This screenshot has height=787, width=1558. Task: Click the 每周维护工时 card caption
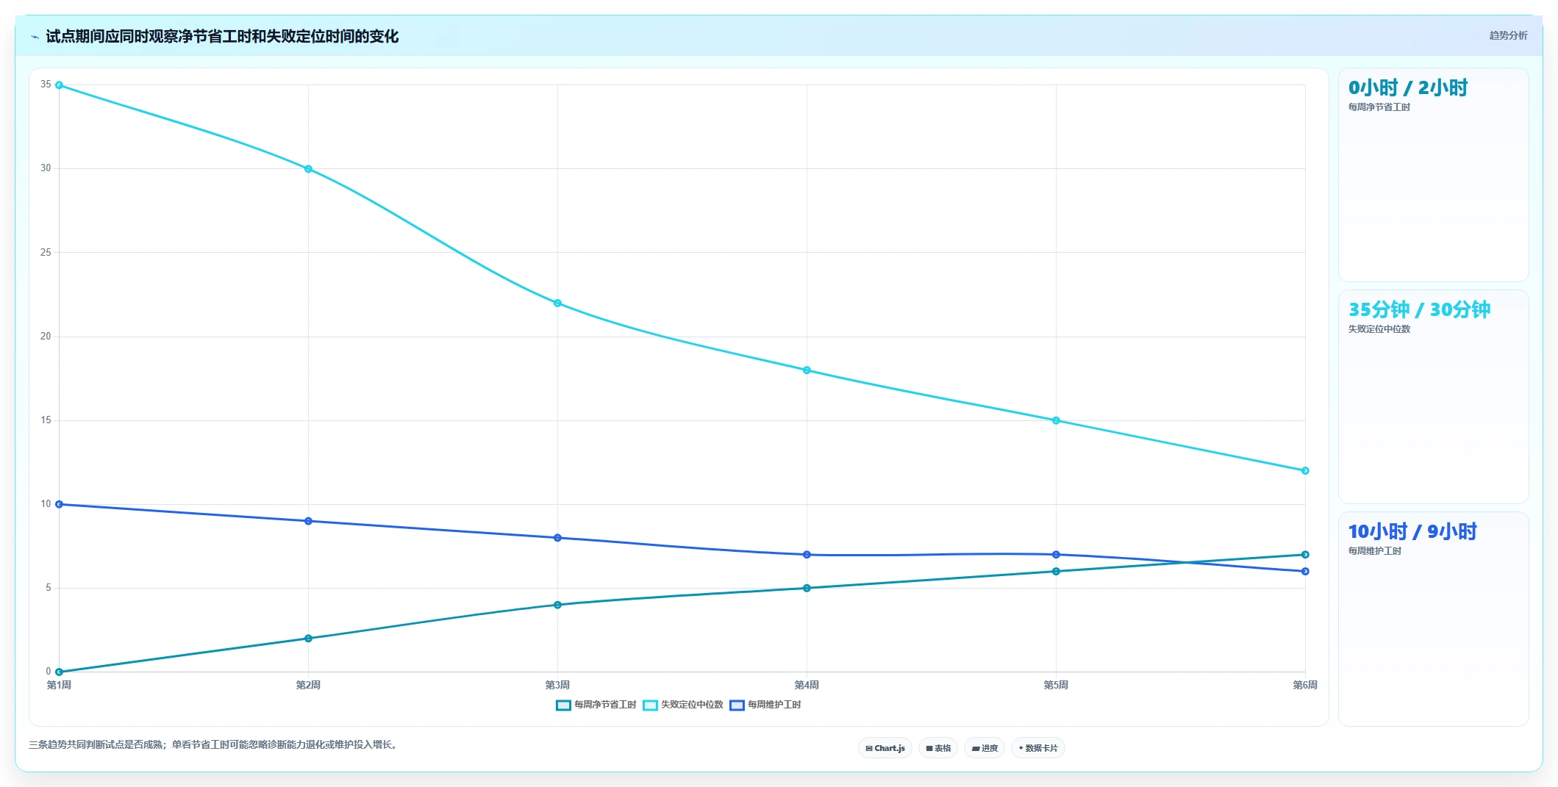click(1374, 551)
